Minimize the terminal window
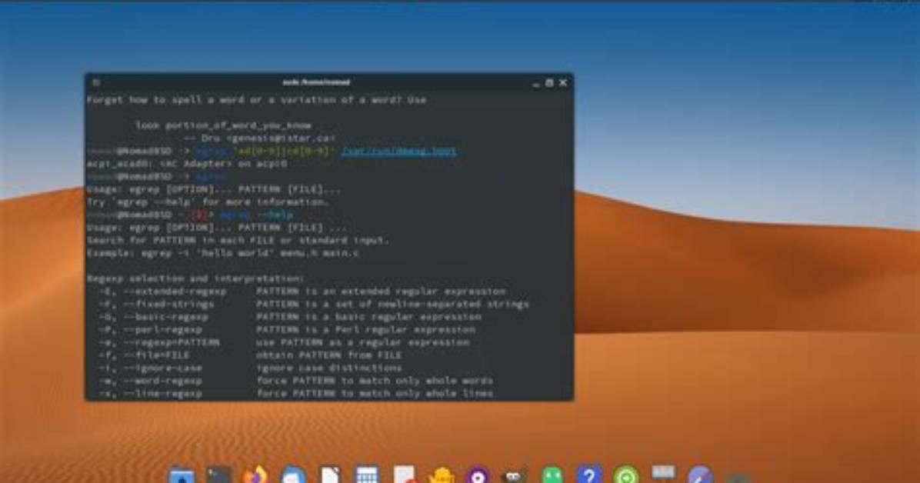 click(535, 83)
